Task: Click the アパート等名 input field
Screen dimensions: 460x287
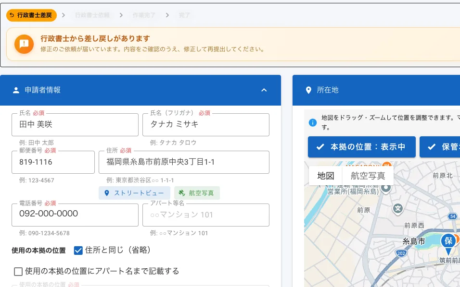Action: click(206, 215)
